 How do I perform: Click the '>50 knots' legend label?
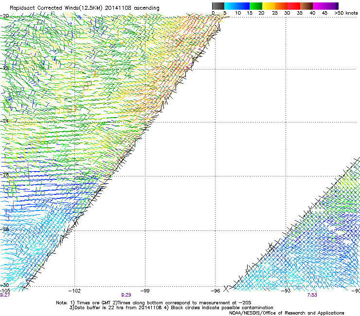(346, 13)
